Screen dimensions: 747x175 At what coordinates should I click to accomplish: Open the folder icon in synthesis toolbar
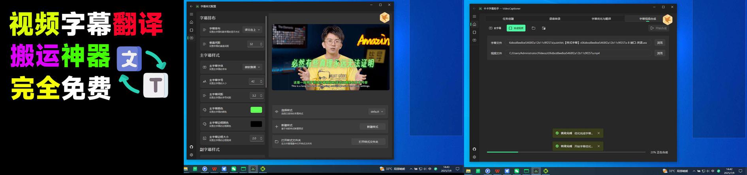click(x=533, y=28)
